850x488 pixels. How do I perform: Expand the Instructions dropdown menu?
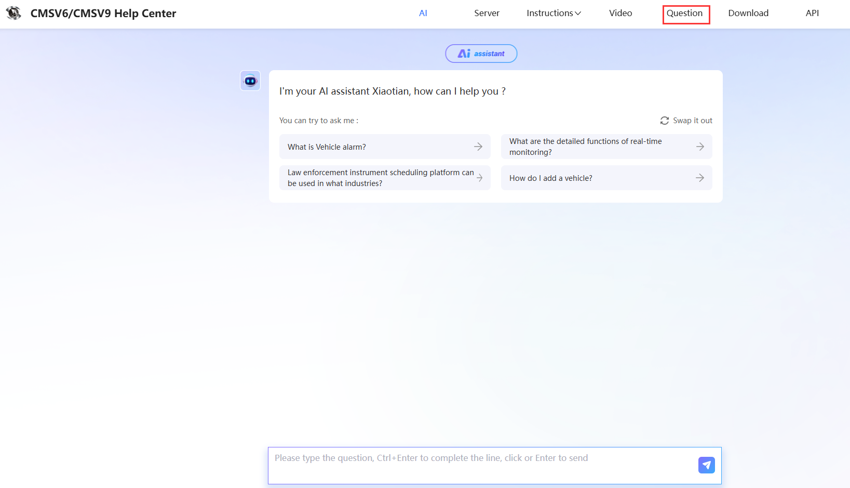(550, 13)
